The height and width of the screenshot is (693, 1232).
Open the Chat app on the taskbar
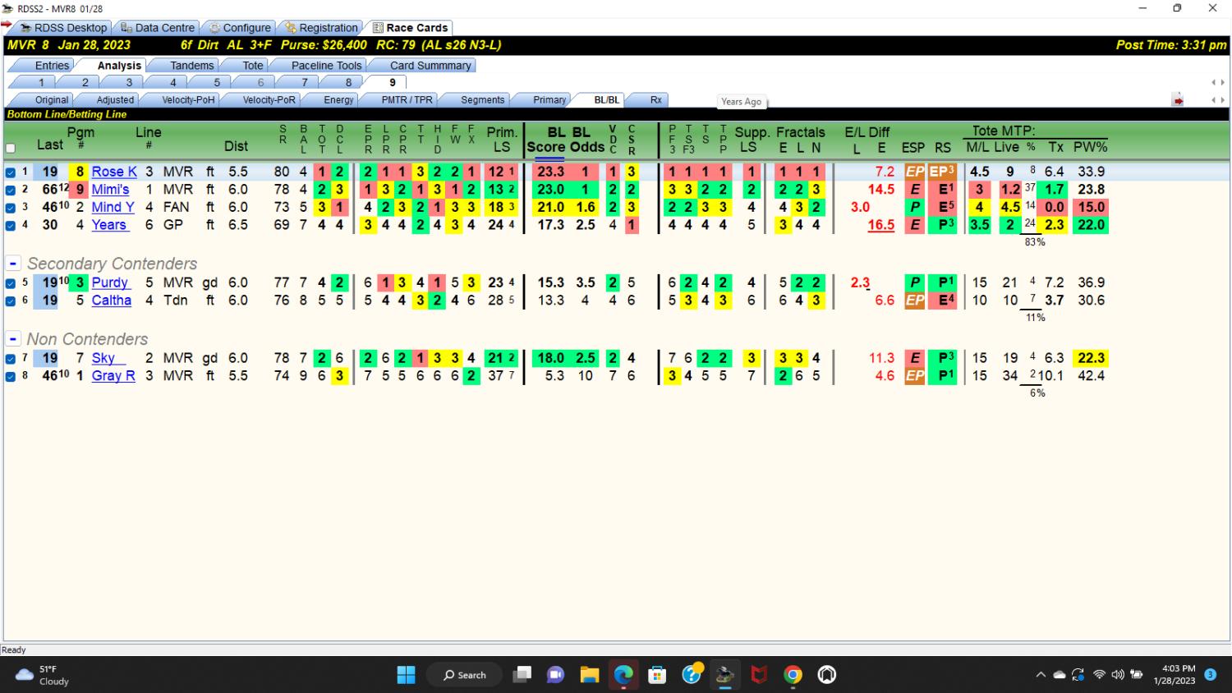coord(555,675)
